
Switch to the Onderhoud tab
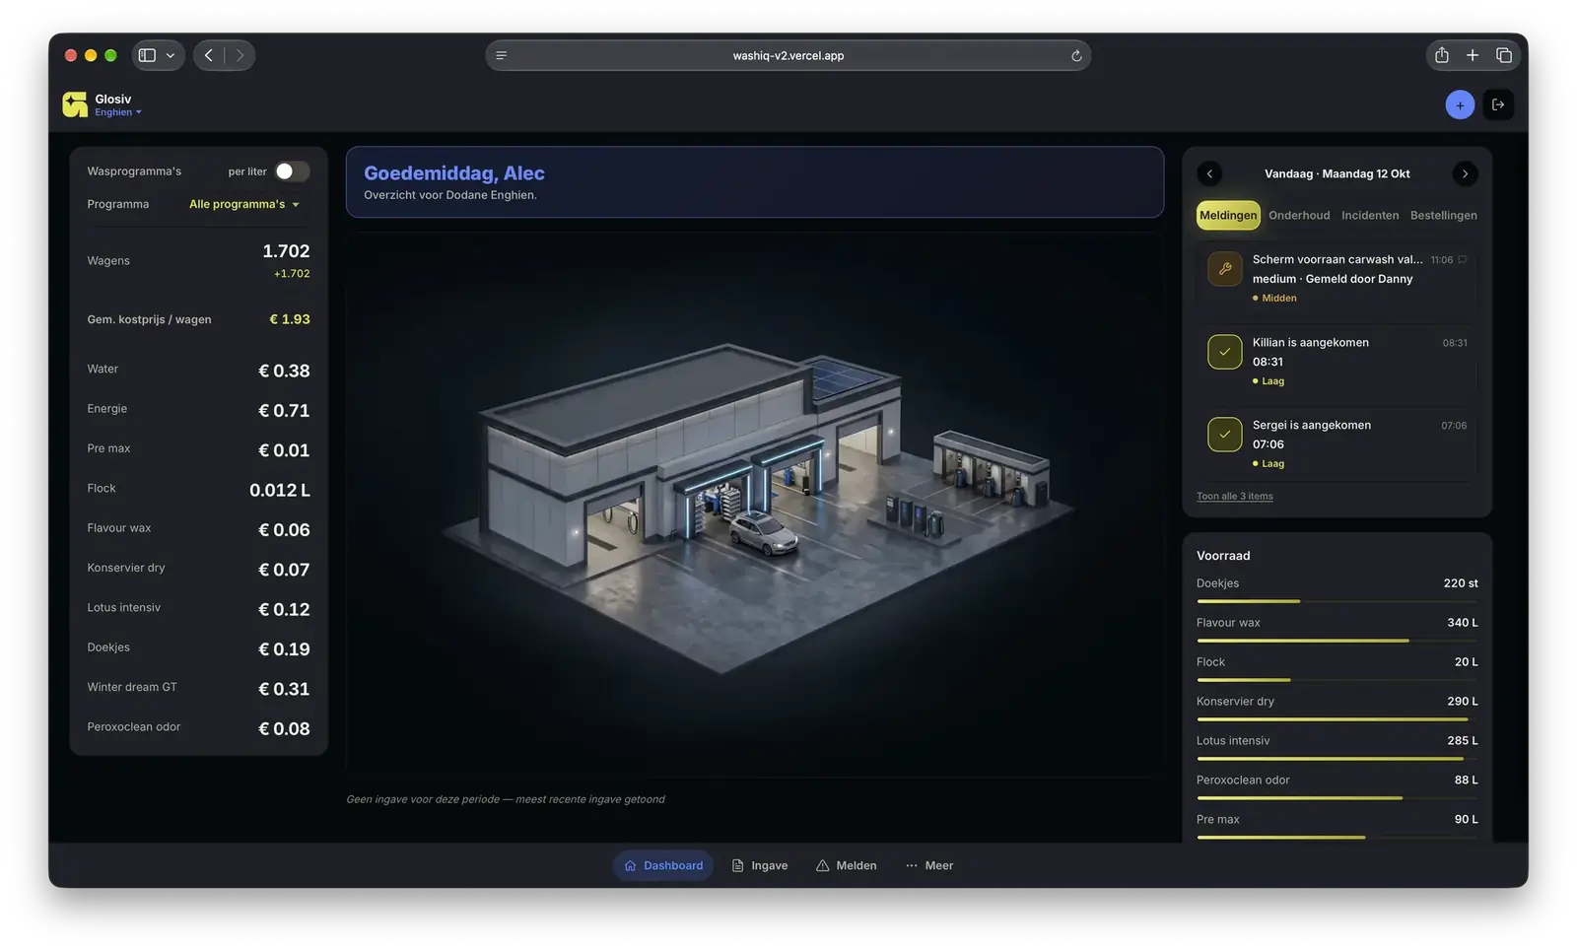1299,215
